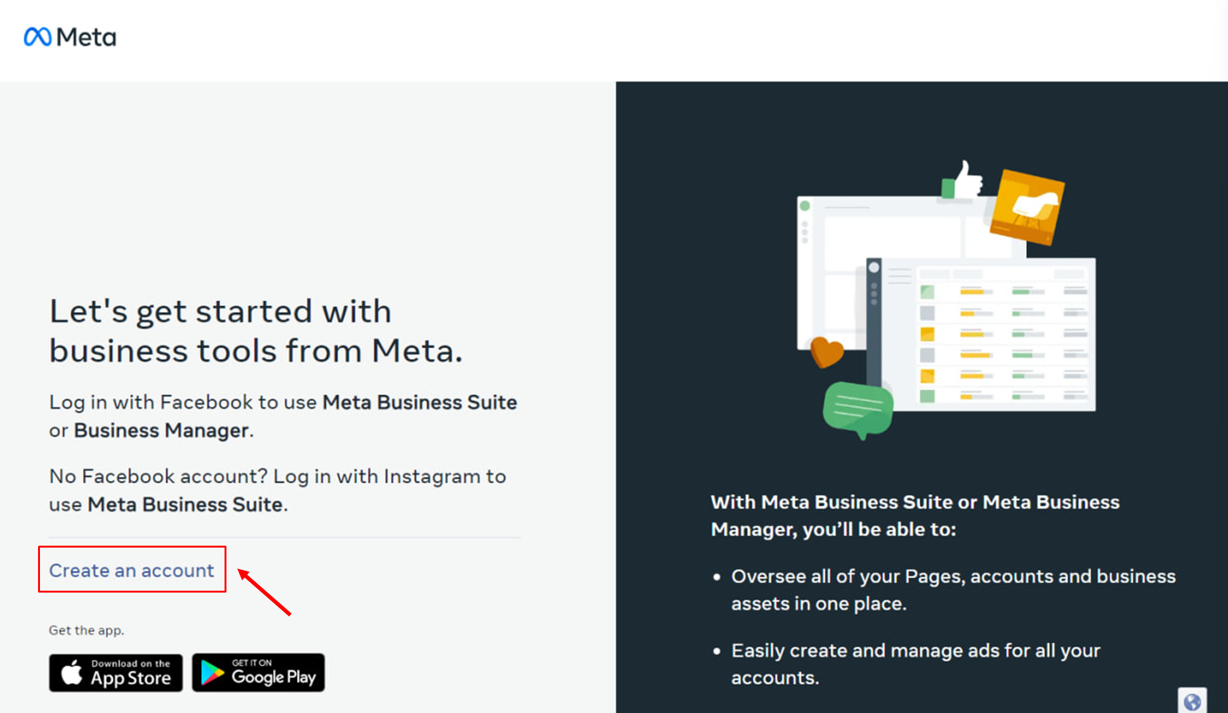This screenshot has height=713, width=1228.
Task: Click the green chat bubble icon
Action: [858, 408]
